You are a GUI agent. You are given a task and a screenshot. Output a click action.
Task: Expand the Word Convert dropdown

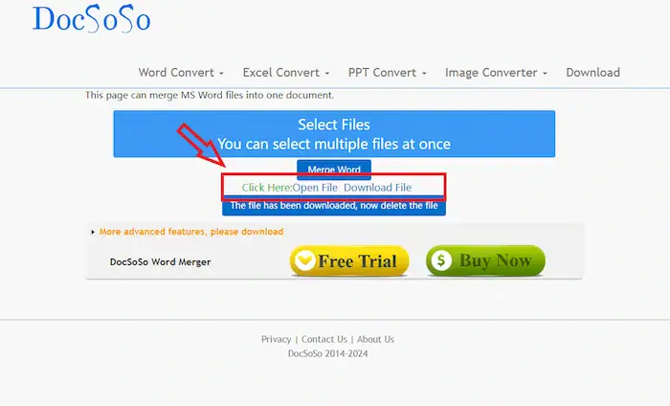181,73
